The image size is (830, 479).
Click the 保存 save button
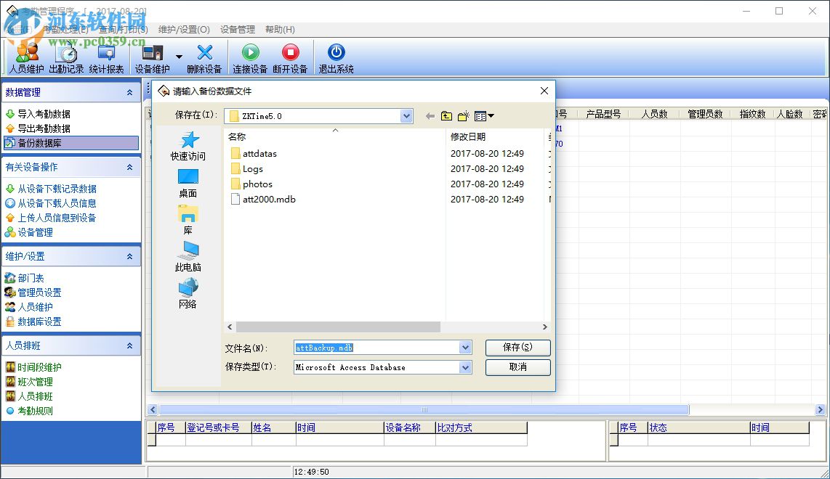pyautogui.click(x=517, y=347)
